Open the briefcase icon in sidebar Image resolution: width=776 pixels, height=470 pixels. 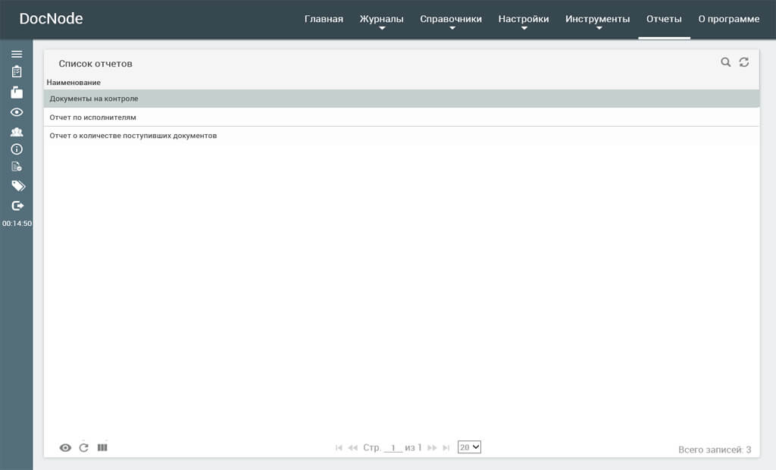click(17, 92)
